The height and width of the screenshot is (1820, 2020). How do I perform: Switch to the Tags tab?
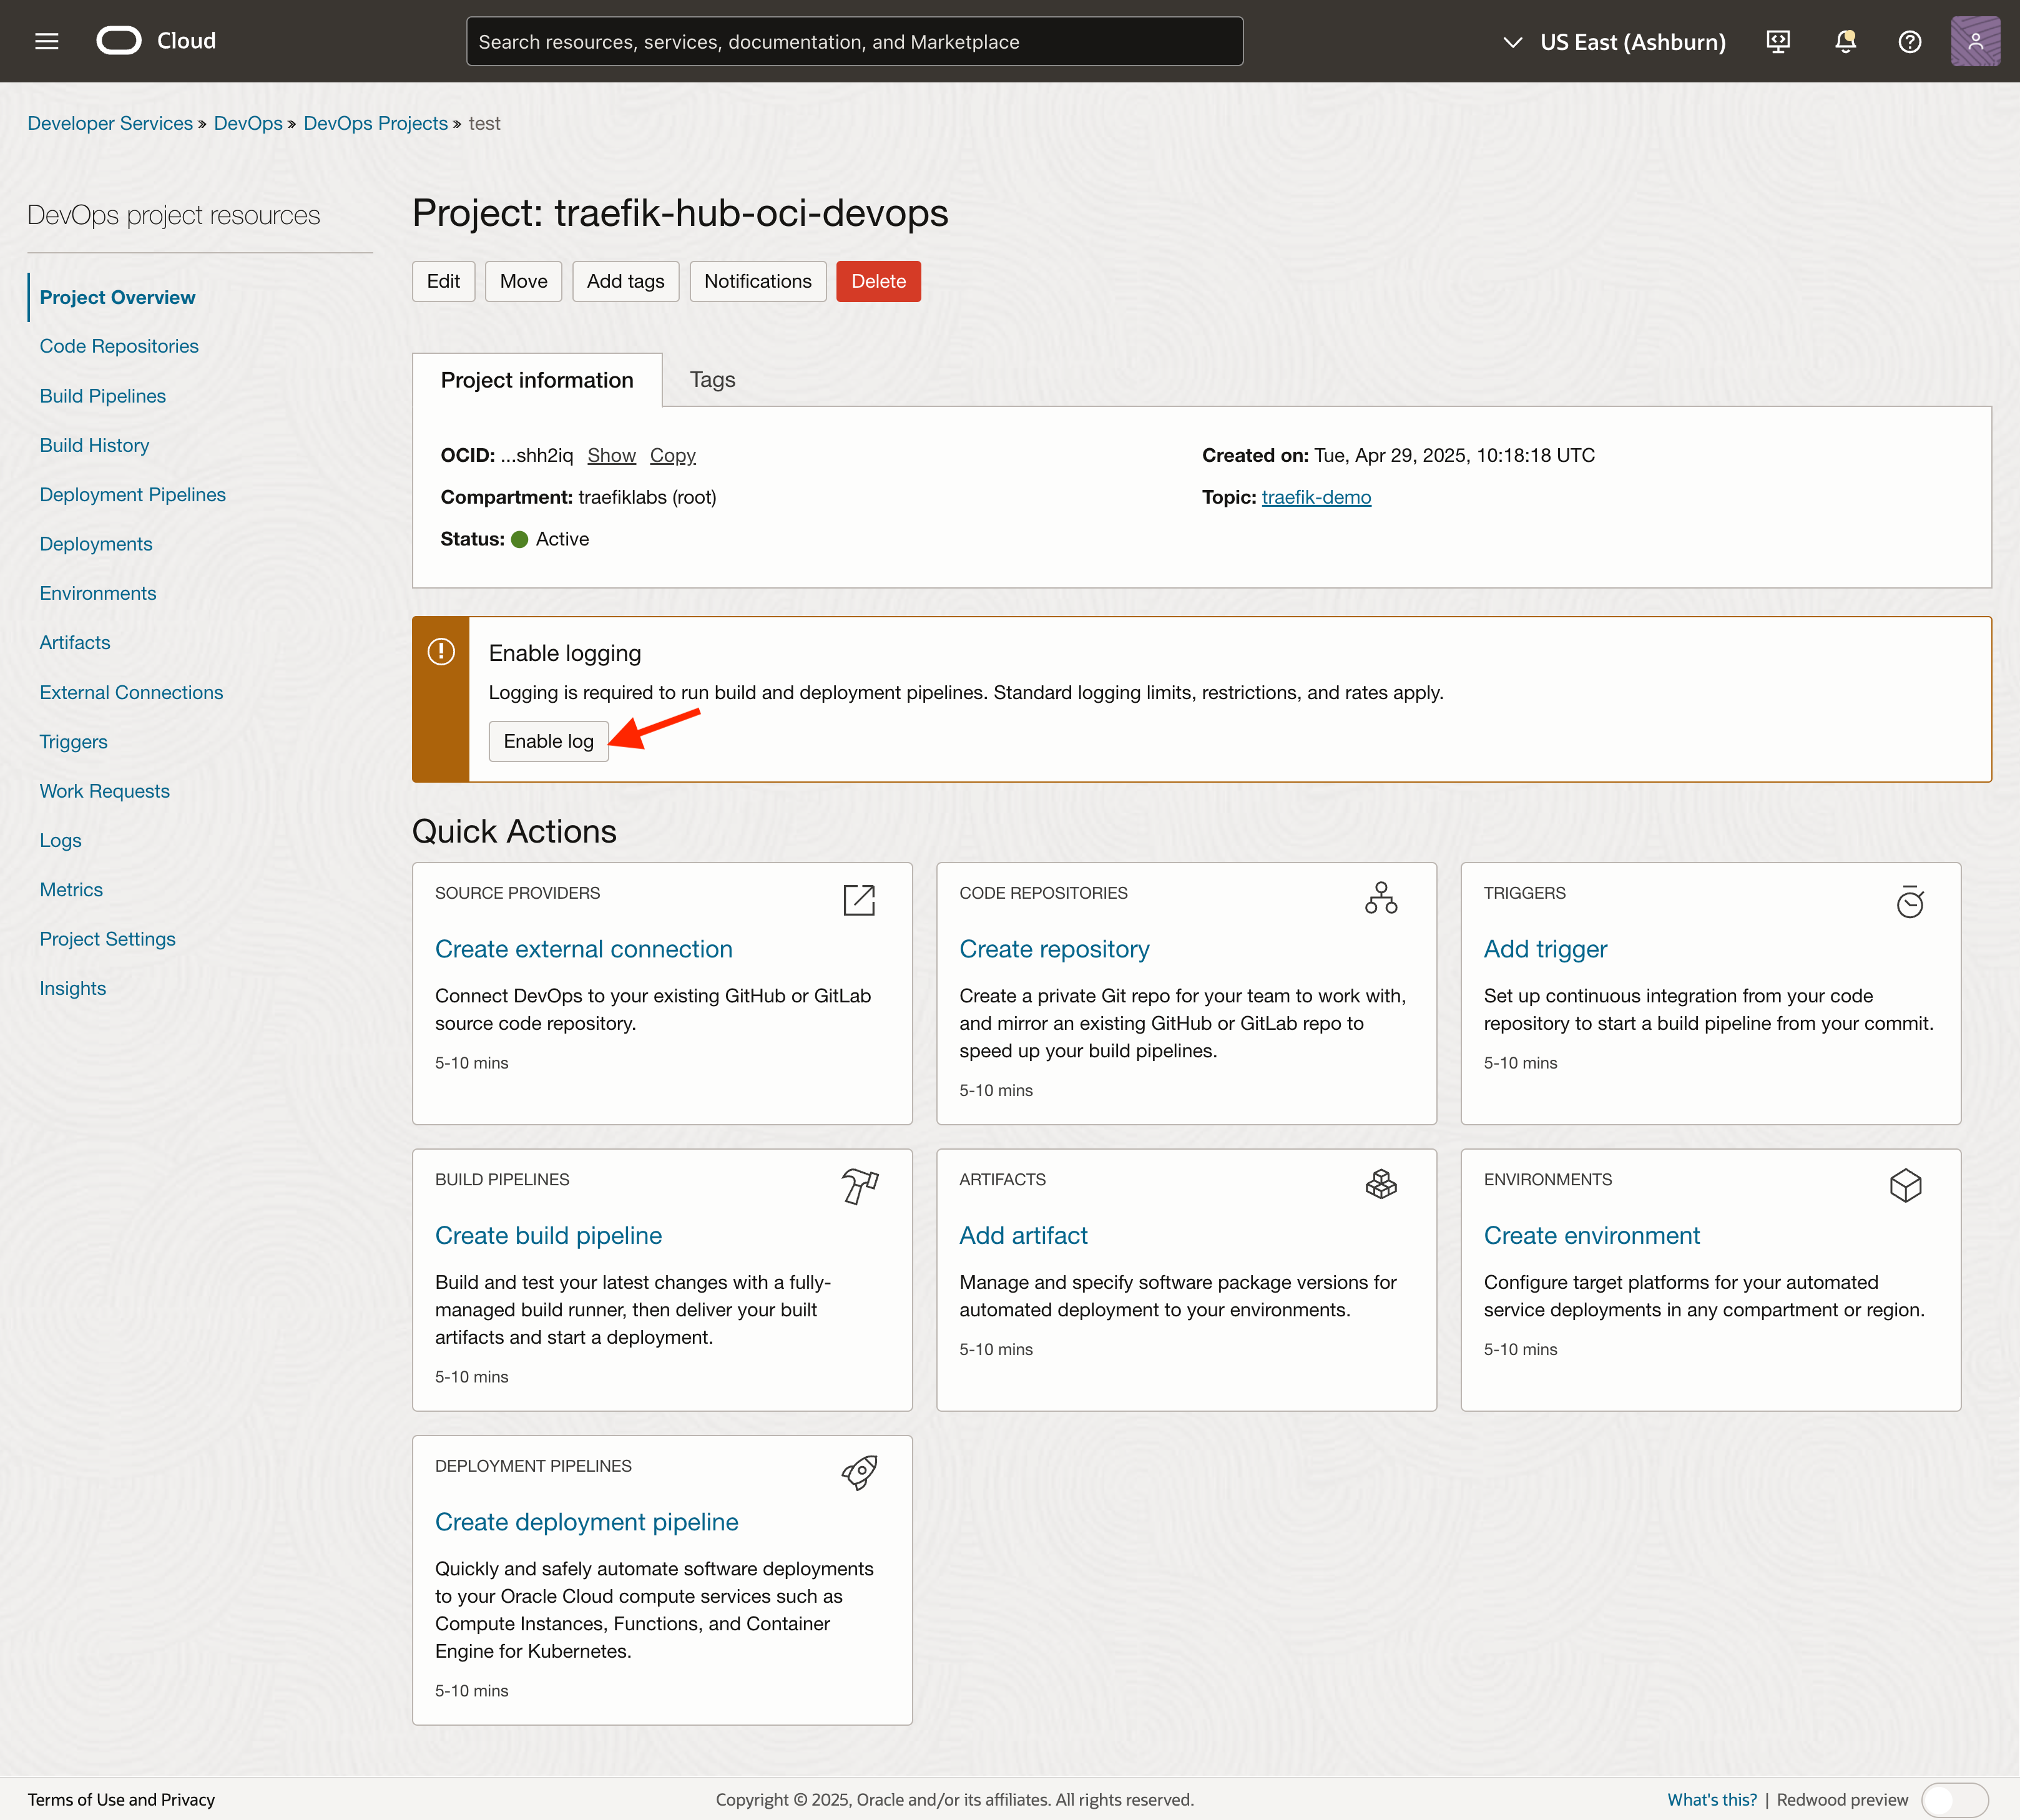(x=712, y=380)
